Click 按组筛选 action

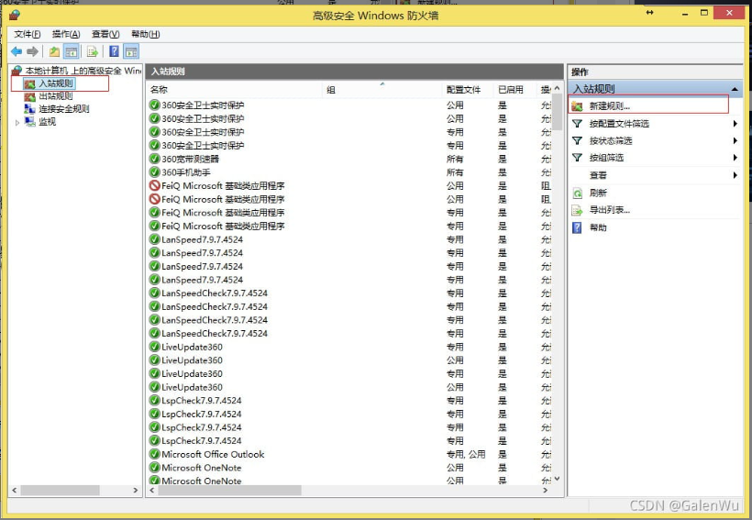tap(606, 158)
